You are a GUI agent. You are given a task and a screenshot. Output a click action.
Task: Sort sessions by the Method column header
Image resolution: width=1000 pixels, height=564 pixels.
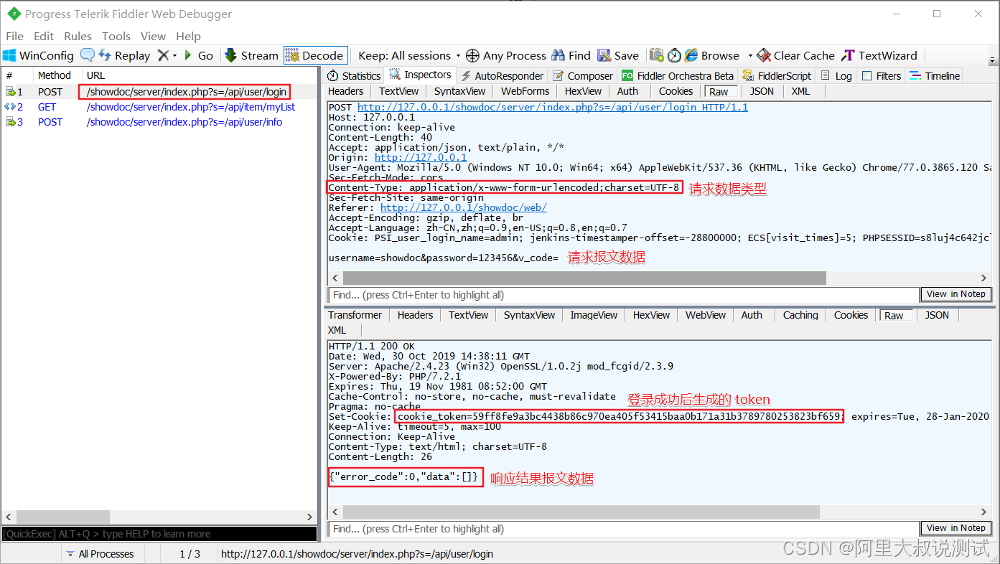point(55,75)
